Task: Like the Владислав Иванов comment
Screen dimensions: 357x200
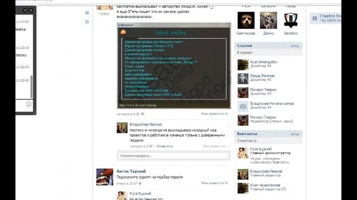Action: (x=216, y=146)
